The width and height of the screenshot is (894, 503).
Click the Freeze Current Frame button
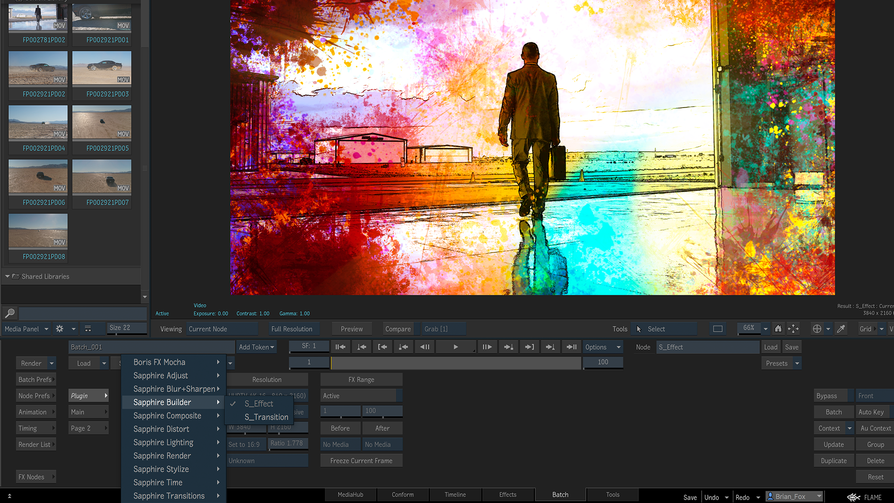(x=362, y=461)
